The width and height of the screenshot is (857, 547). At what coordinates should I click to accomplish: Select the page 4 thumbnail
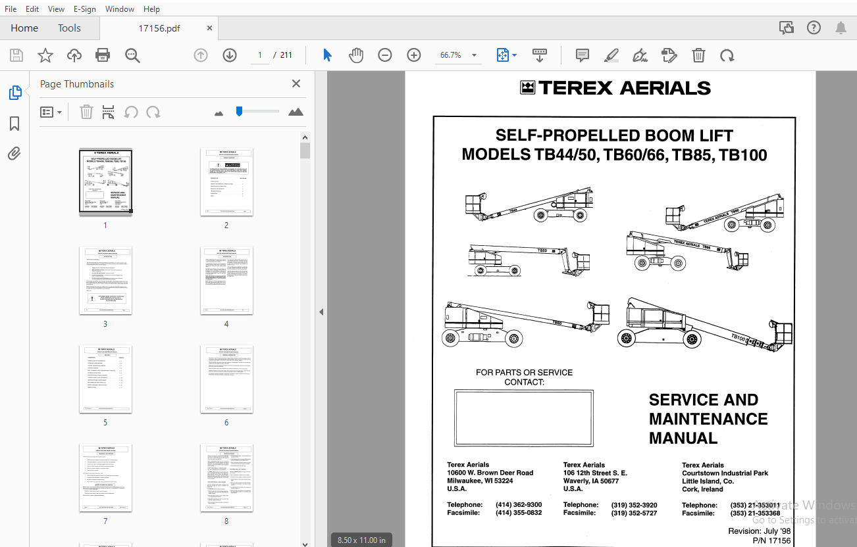click(226, 280)
